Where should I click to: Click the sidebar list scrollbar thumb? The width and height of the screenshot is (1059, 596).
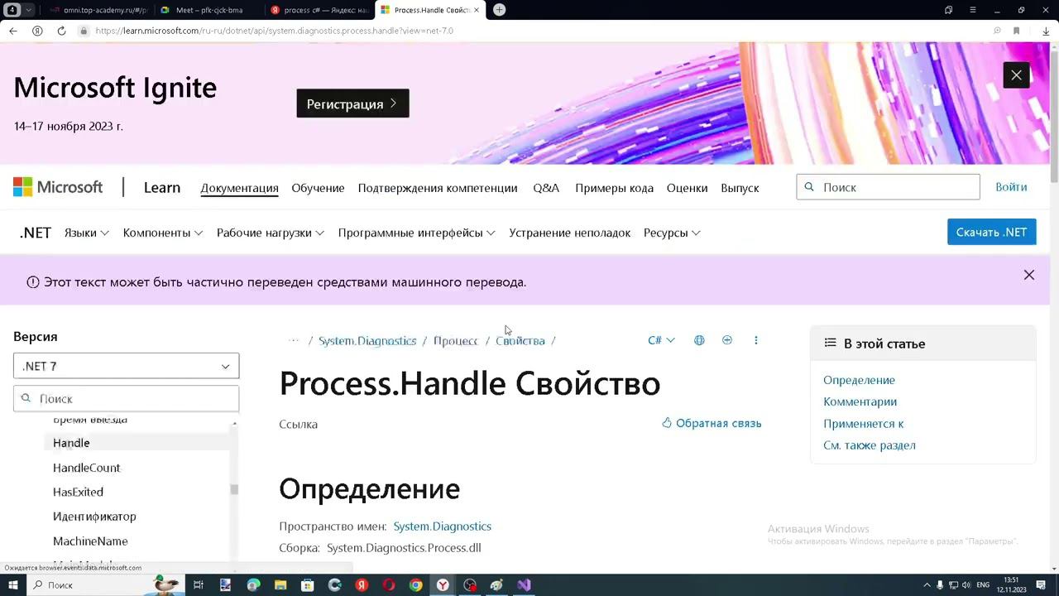[234, 489]
